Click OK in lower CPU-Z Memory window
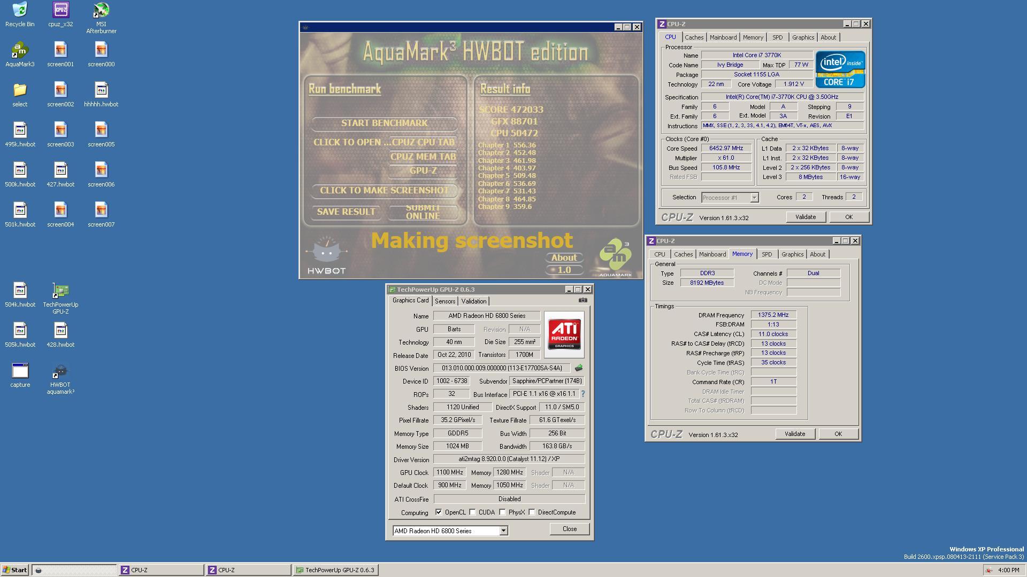 (838, 434)
